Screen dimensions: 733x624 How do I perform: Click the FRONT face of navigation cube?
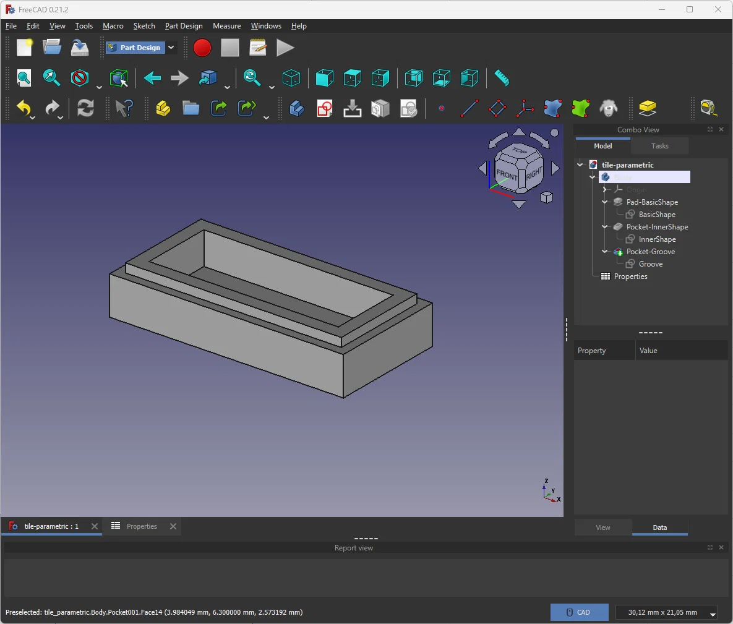tap(507, 176)
